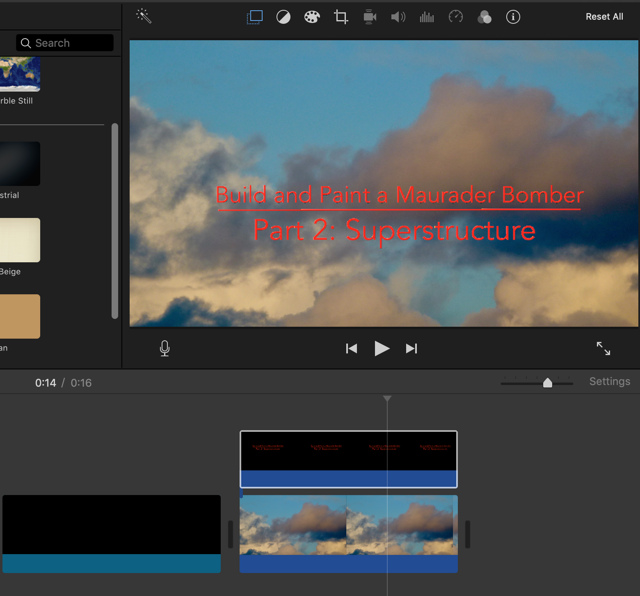Open the volume adjustment tool

point(398,17)
